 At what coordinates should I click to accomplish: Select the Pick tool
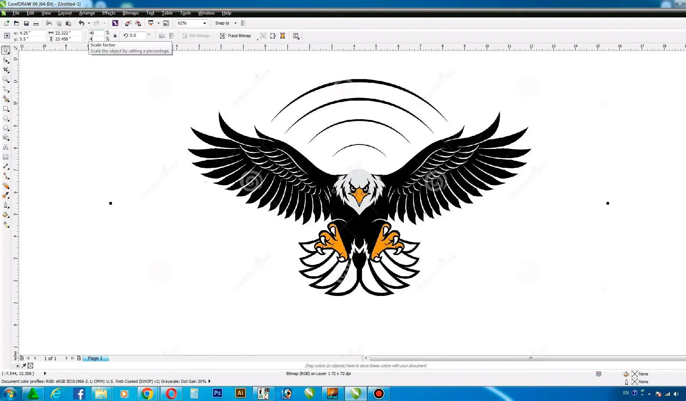click(x=6, y=50)
